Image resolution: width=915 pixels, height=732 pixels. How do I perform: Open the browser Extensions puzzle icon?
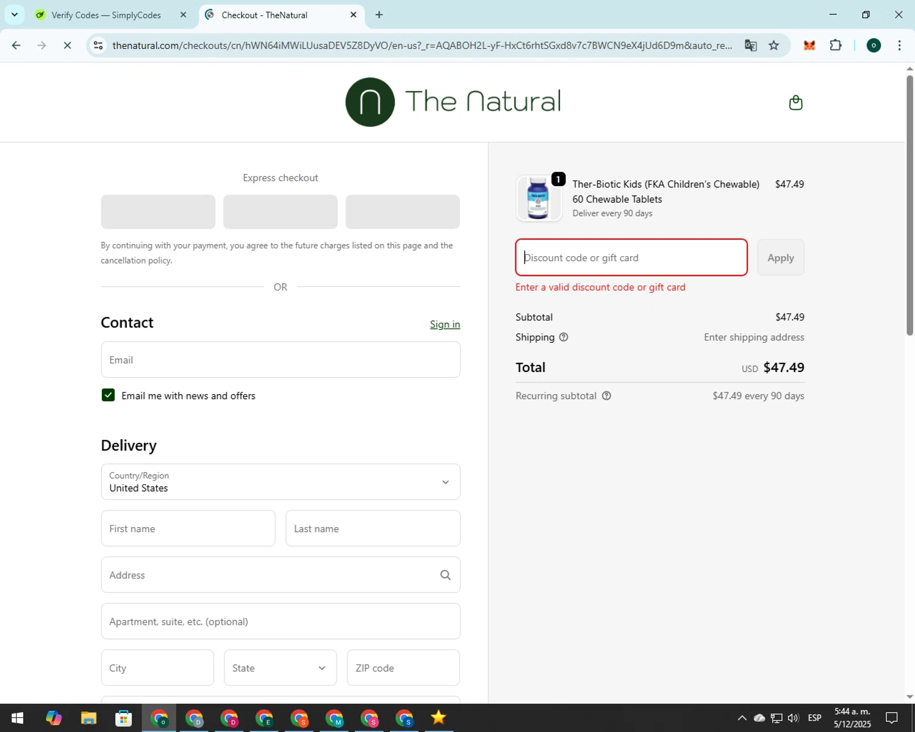point(836,45)
